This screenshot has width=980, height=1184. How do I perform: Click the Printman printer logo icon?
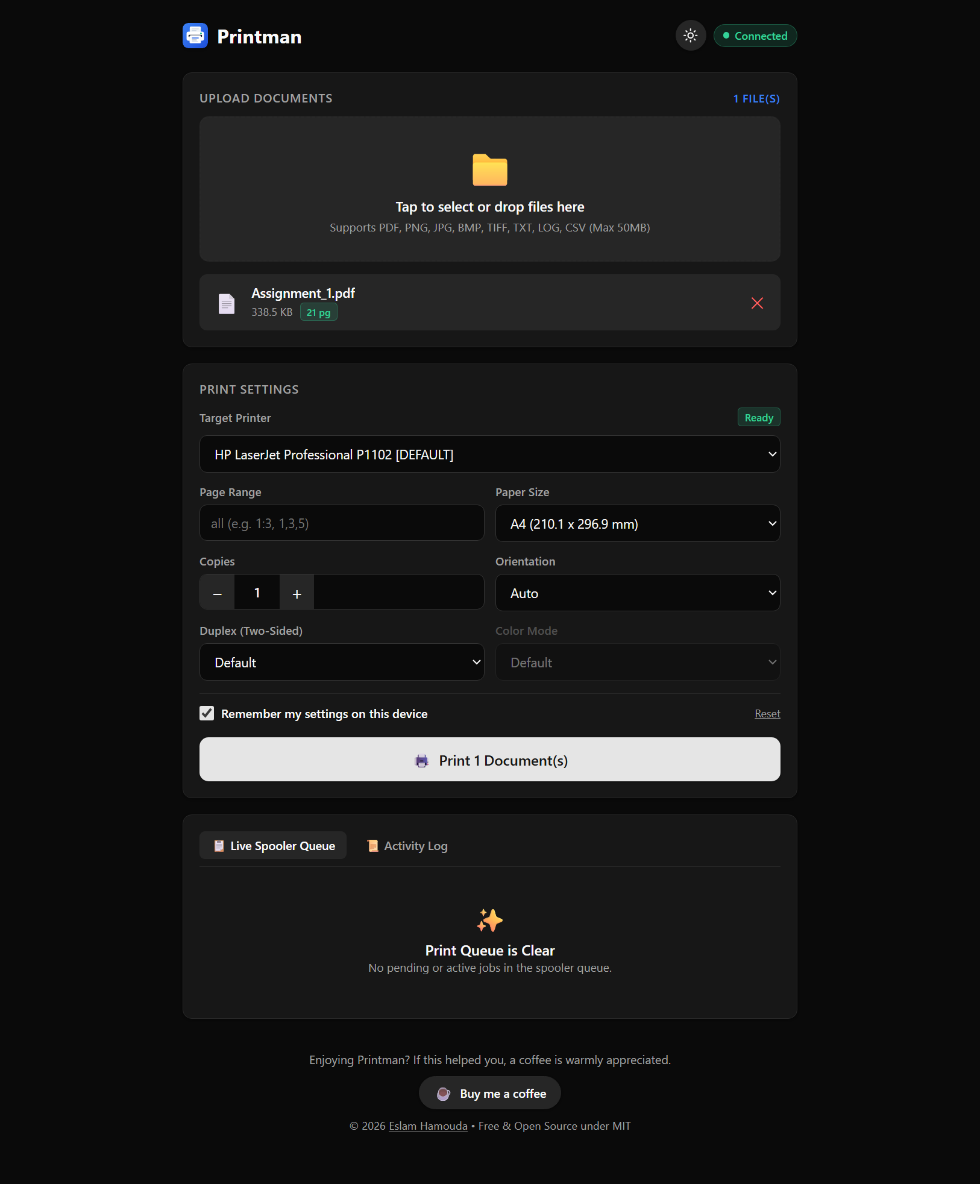tap(195, 36)
